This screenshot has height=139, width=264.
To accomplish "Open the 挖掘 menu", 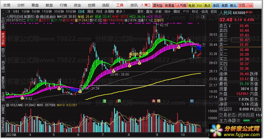I will (92, 5).
